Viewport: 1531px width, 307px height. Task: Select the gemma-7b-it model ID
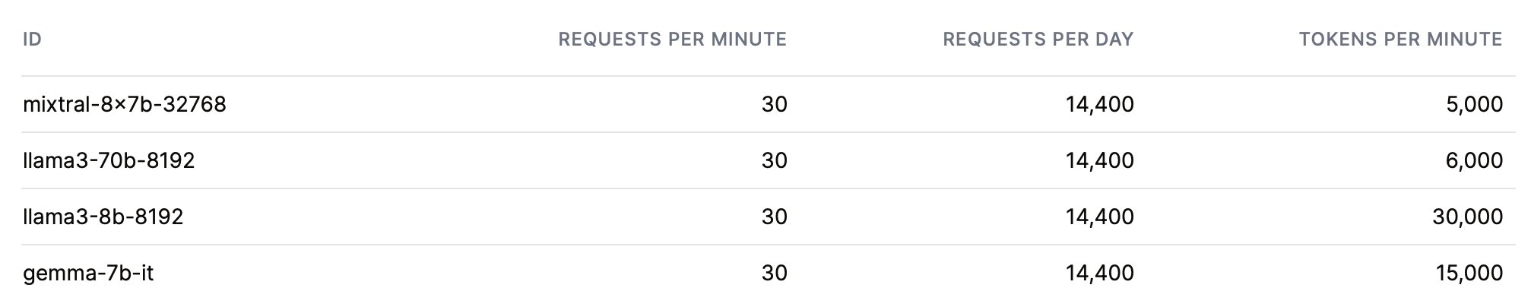tap(88, 273)
